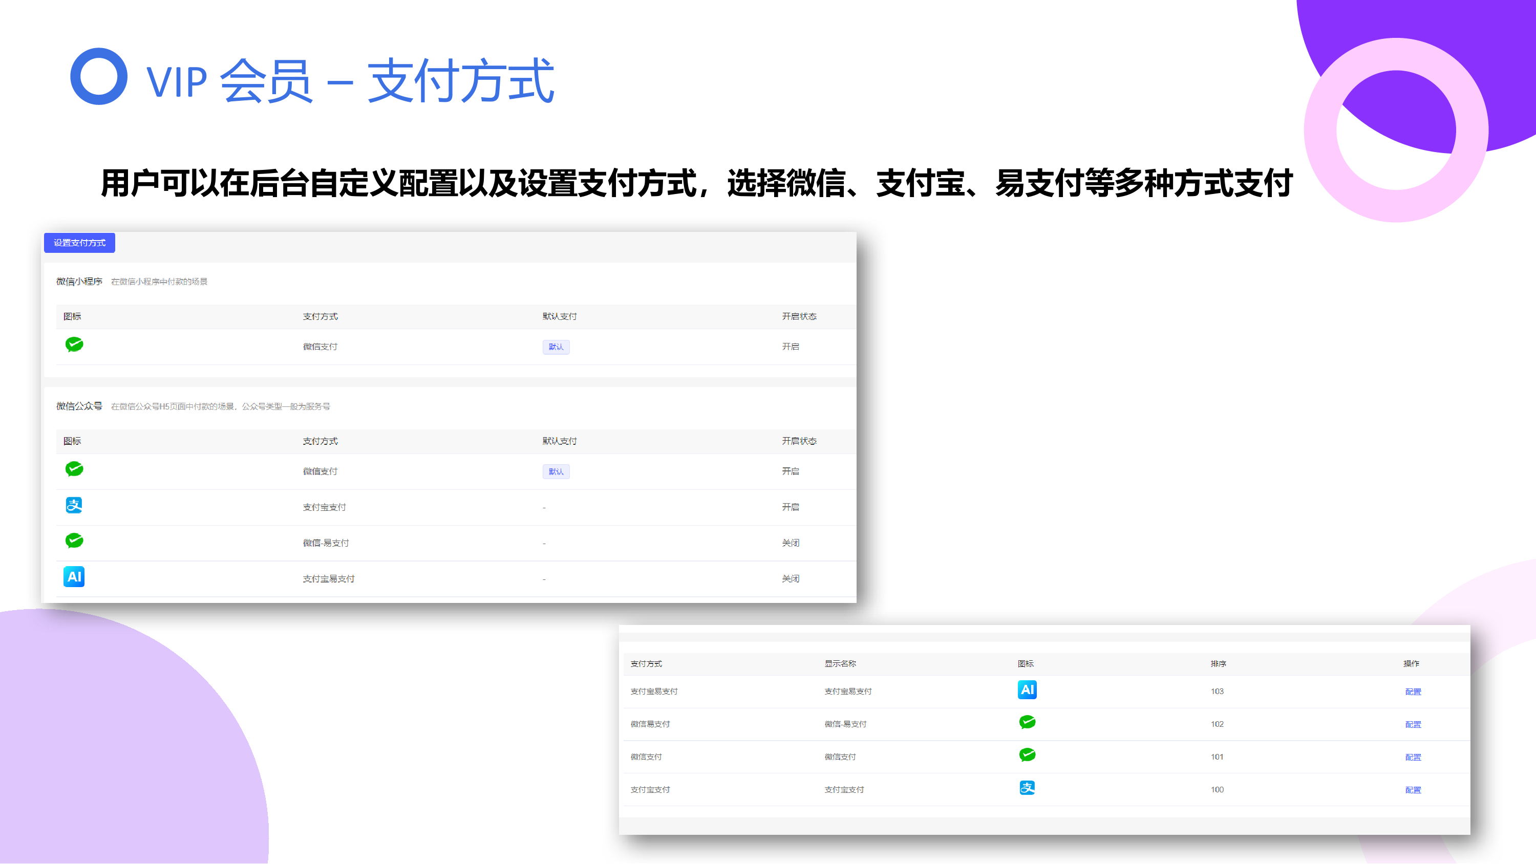Screen dimensions: 1536x864
Task: Click 排序 column header in bottom table
Action: (x=1218, y=664)
